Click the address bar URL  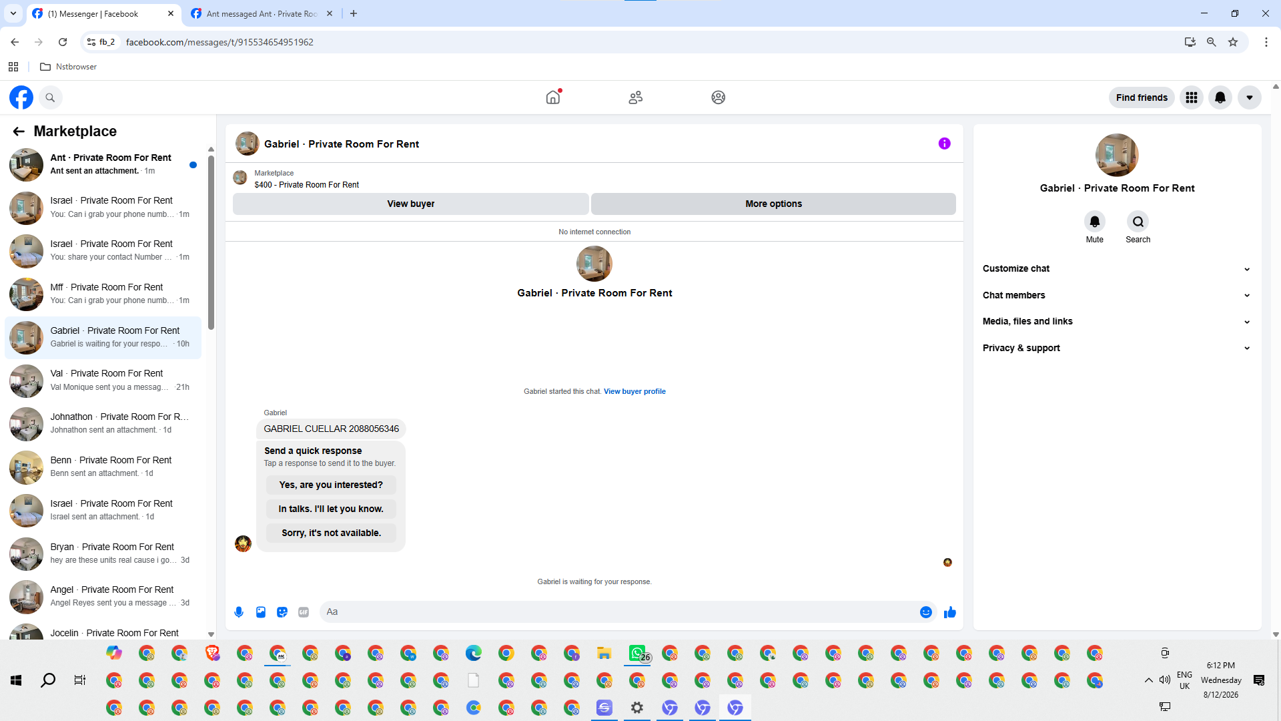[220, 42]
